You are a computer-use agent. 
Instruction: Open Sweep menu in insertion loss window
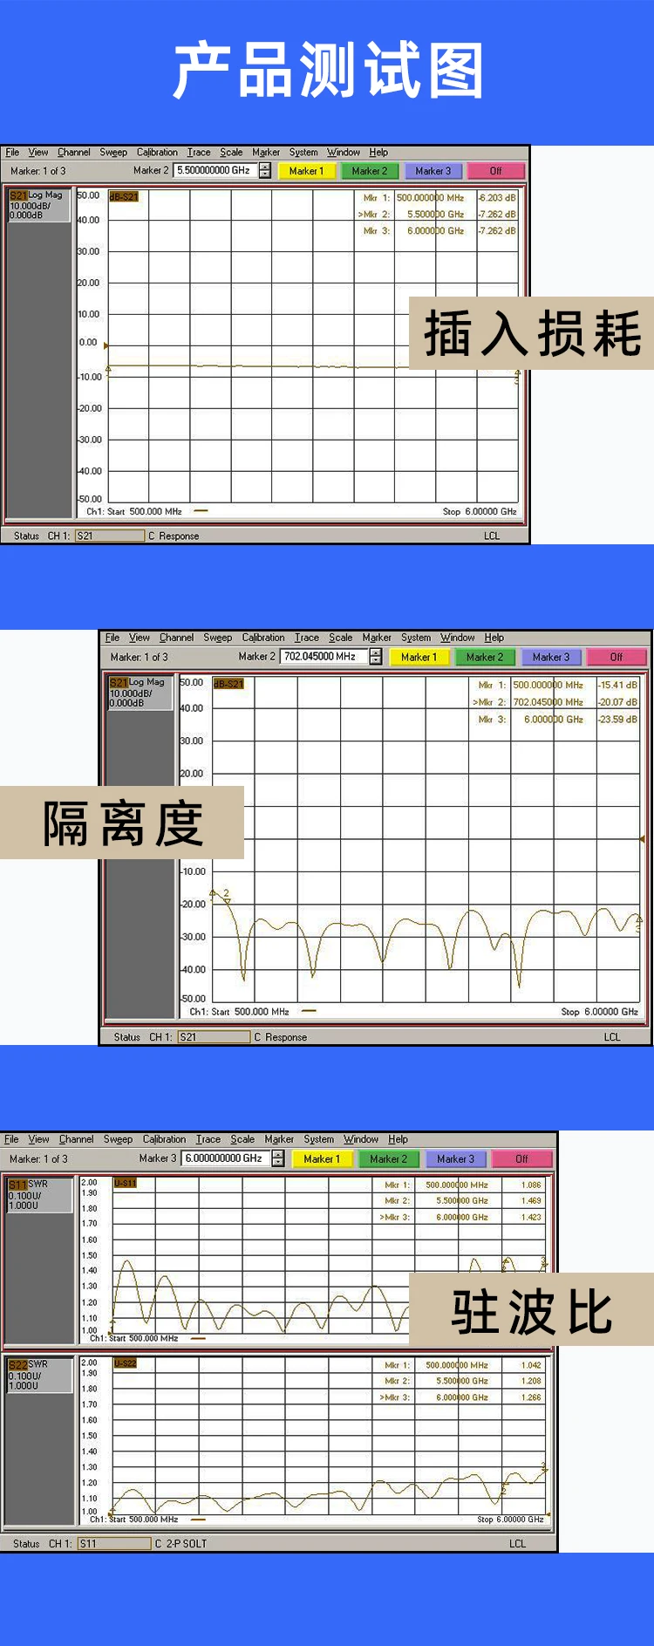tap(113, 152)
